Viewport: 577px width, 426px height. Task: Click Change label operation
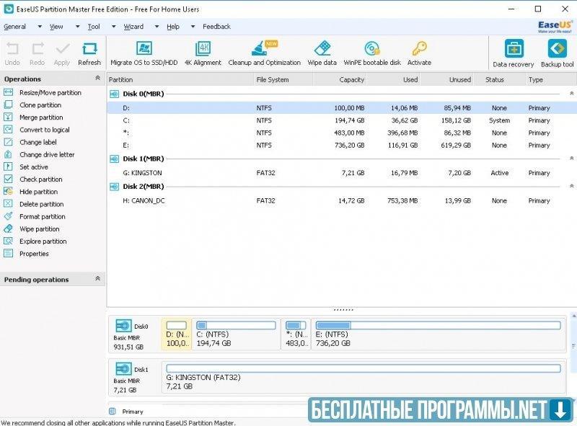30,142
